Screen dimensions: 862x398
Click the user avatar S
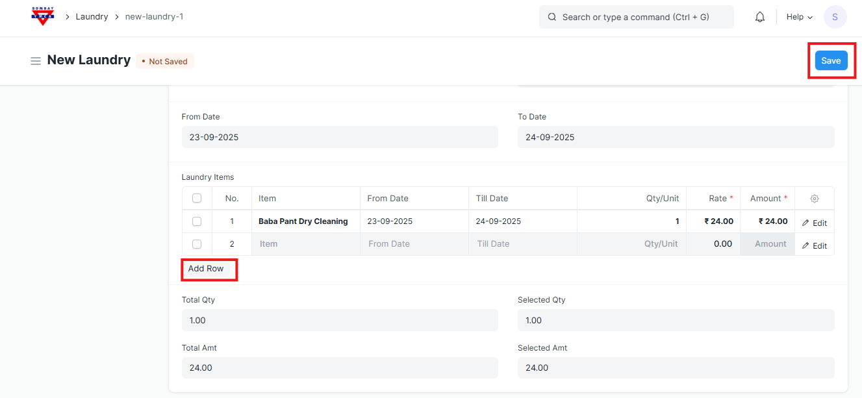pyautogui.click(x=835, y=17)
